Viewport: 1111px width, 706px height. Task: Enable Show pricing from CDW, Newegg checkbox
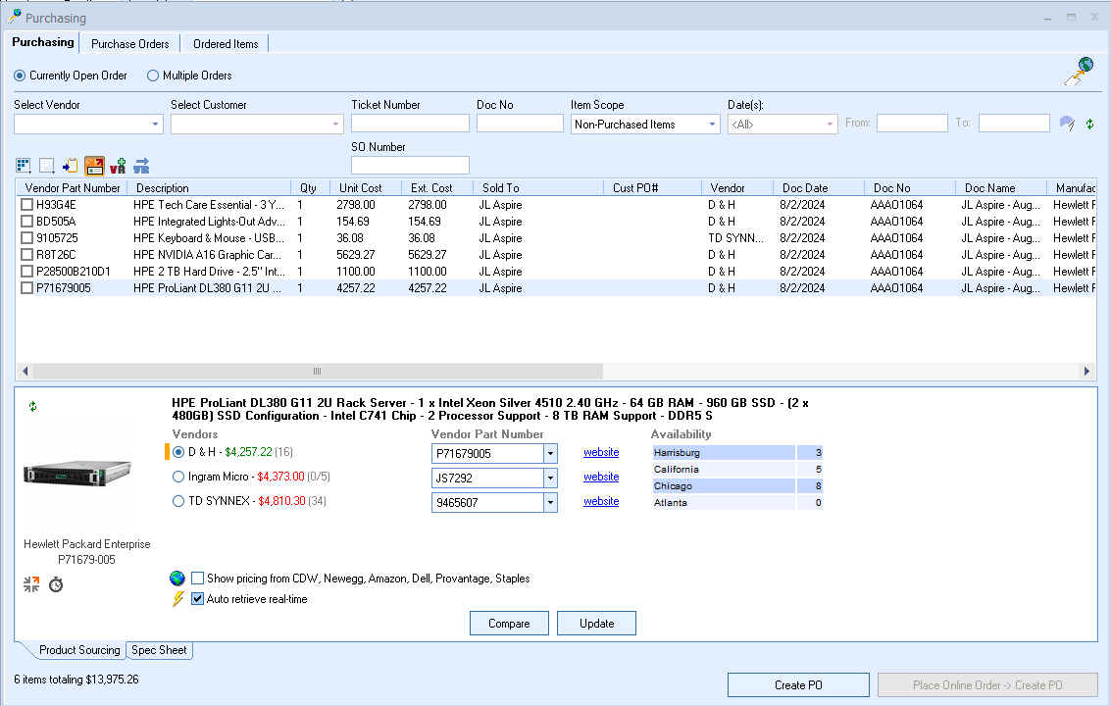click(198, 579)
